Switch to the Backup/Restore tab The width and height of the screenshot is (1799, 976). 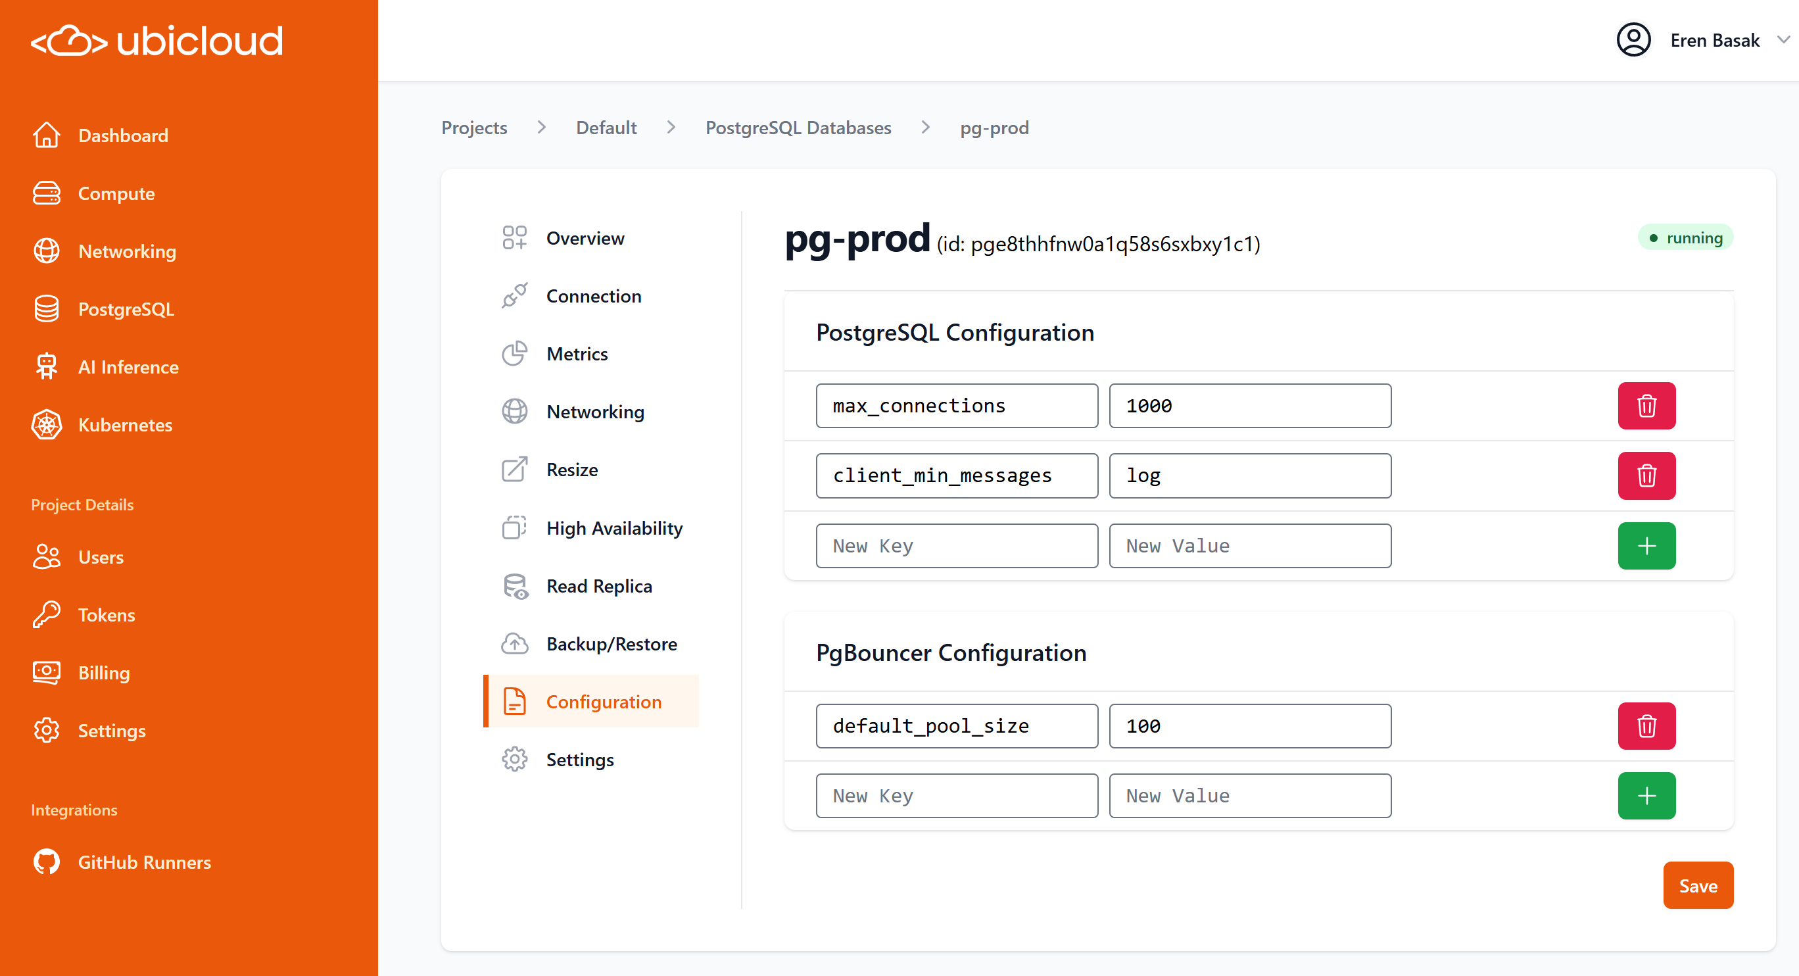coord(611,643)
